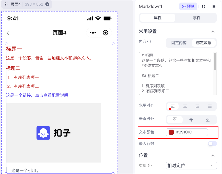Play page preview next to 393 * 852
The image size is (222, 174).
pyautogui.click(x=47, y=4)
